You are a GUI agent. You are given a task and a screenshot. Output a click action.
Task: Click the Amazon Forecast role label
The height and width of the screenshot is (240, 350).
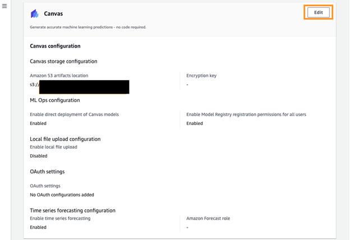click(208, 218)
